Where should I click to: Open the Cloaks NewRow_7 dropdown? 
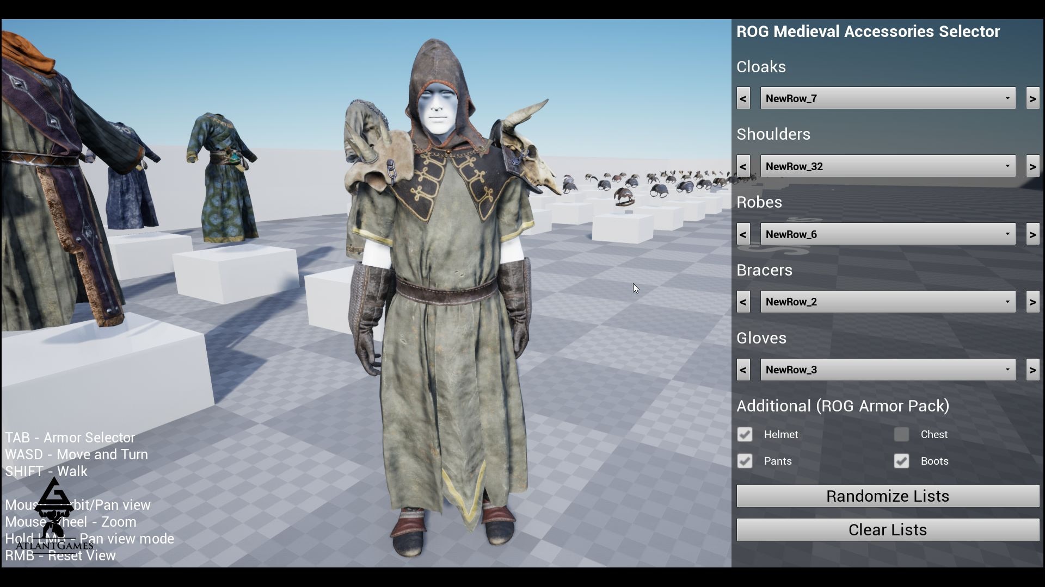[x=888, y=98]
